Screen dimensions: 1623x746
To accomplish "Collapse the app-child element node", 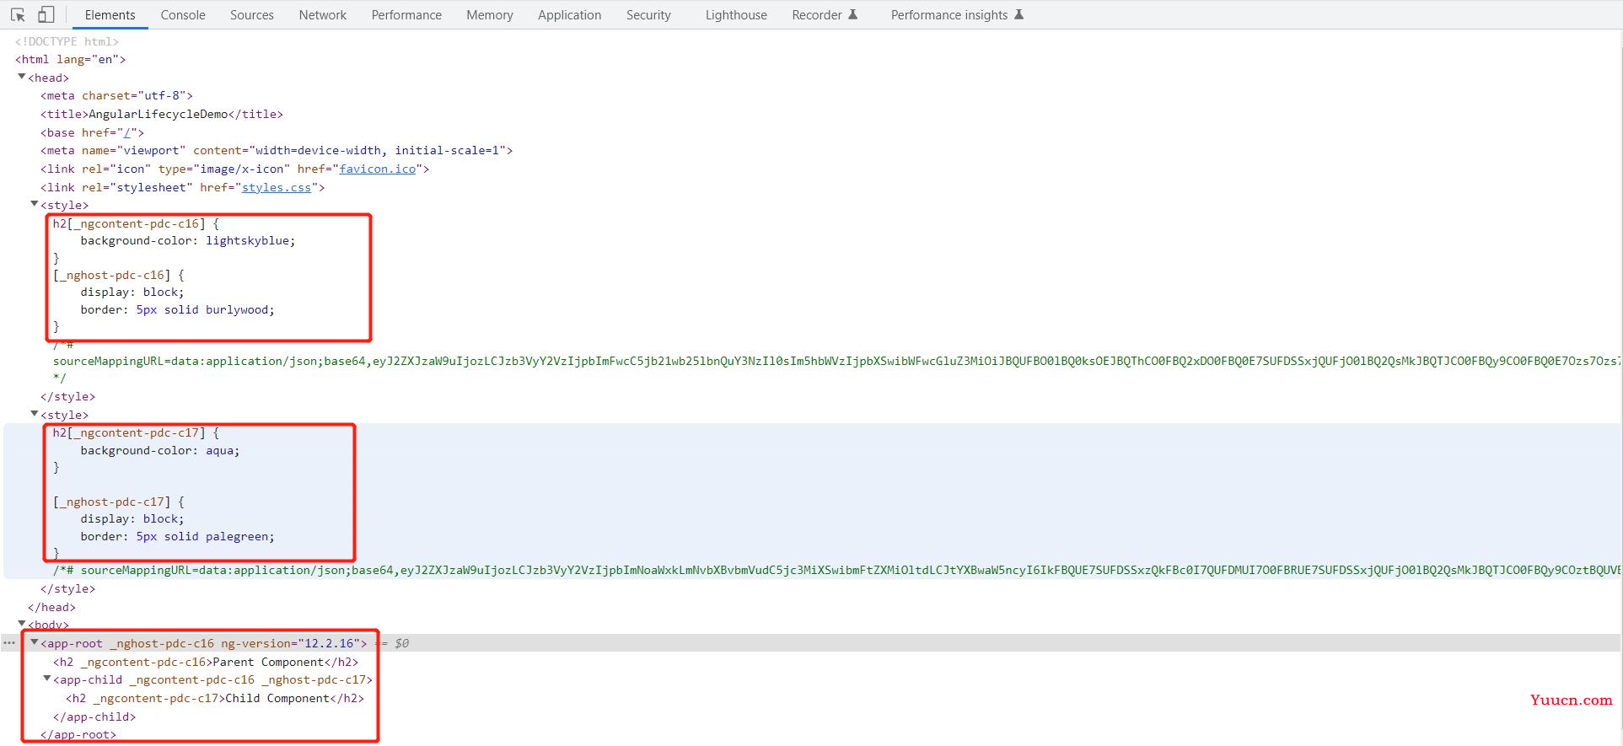I will pos(47,679).
